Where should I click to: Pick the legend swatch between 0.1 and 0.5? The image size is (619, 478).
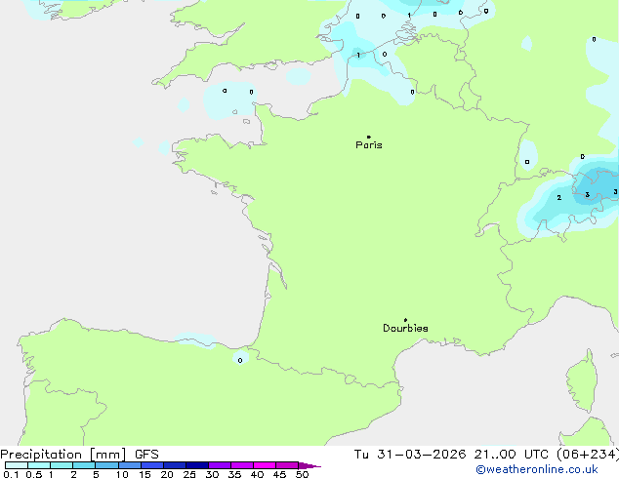pyautogui.click(x=16, y=466)
